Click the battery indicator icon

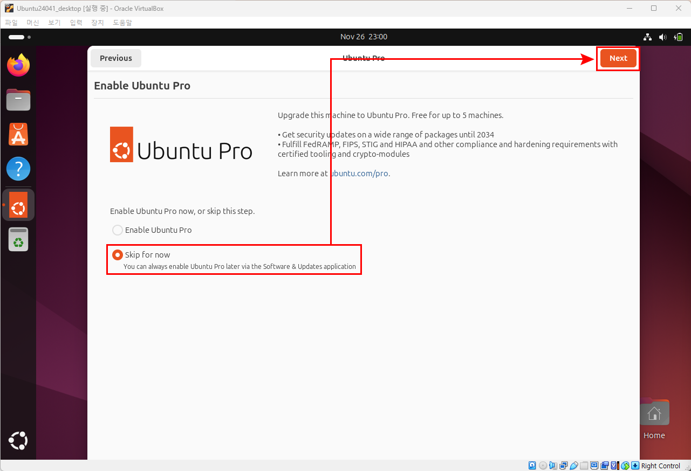point(679,37)
